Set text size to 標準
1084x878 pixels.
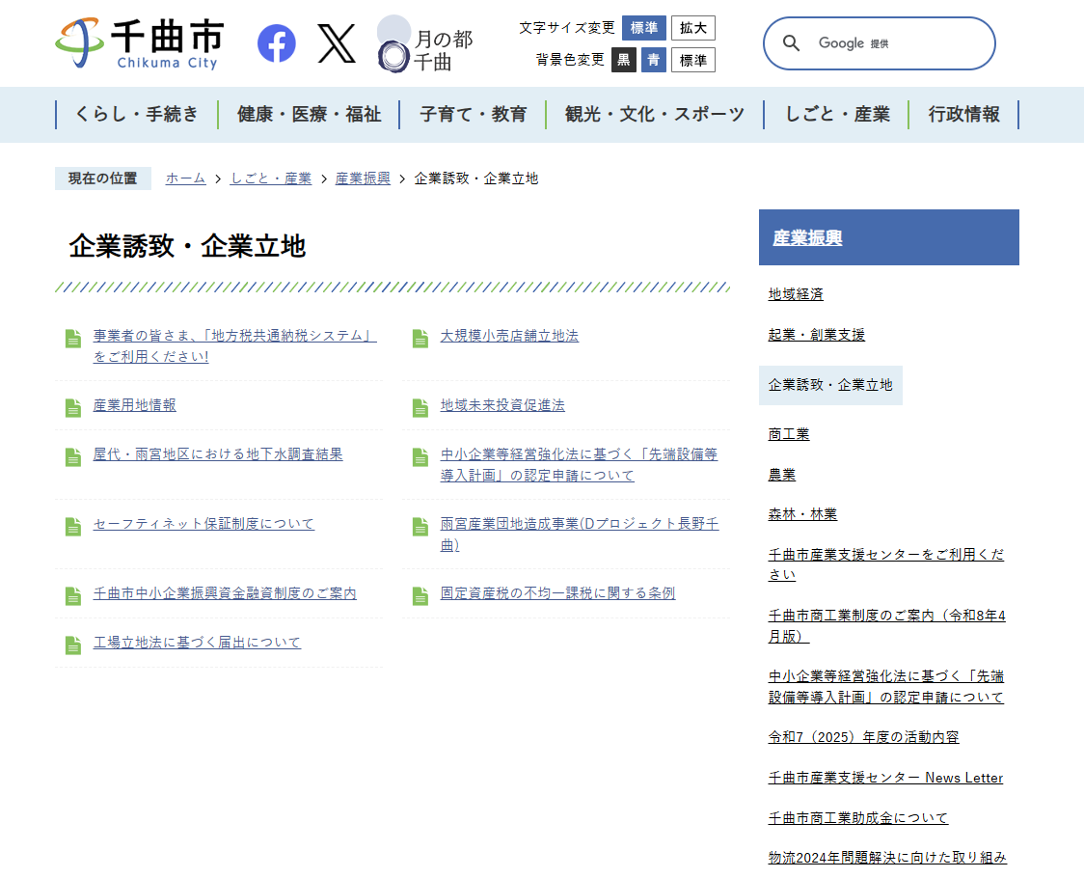point(643,28)
